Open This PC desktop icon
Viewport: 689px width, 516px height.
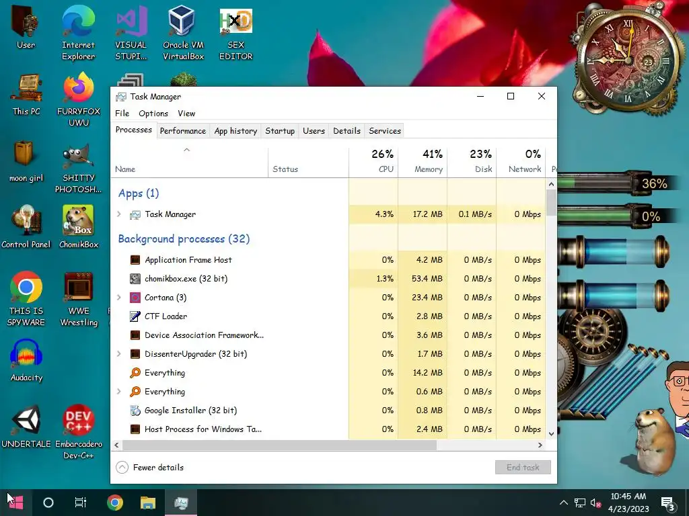(x=26, y=94)
